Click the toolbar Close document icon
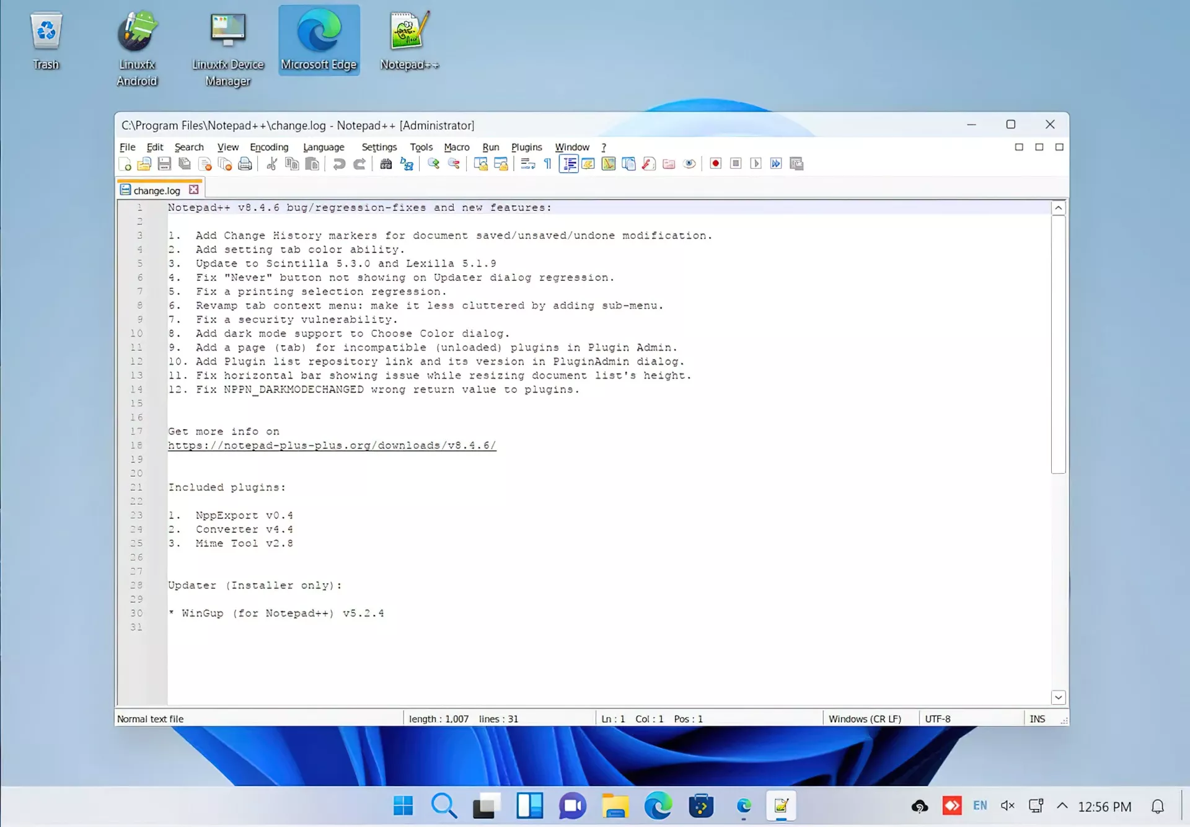Screen dimensions: 1190x827 pos(205,164)
